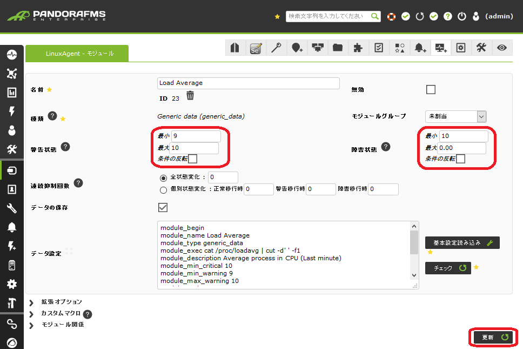The image size is (523, 349).
Task: Click the 警告状態 最大 field
Action: click(x=194, y=148)
